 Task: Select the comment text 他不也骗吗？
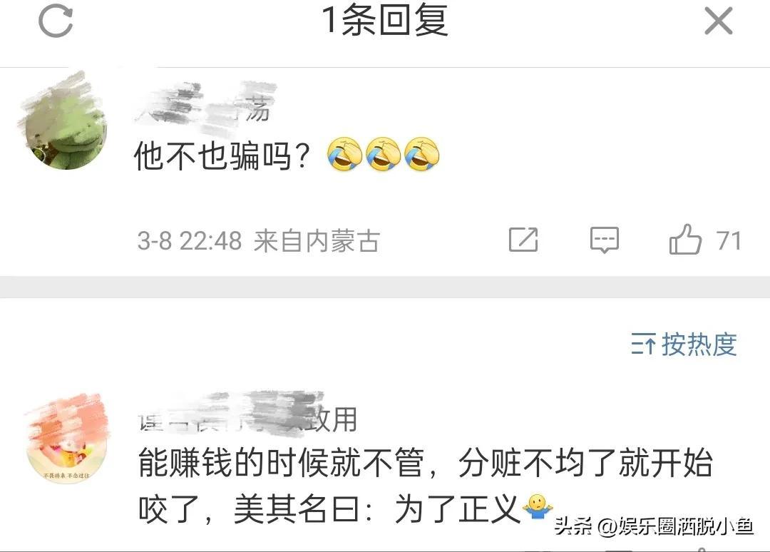pos(222,157)
